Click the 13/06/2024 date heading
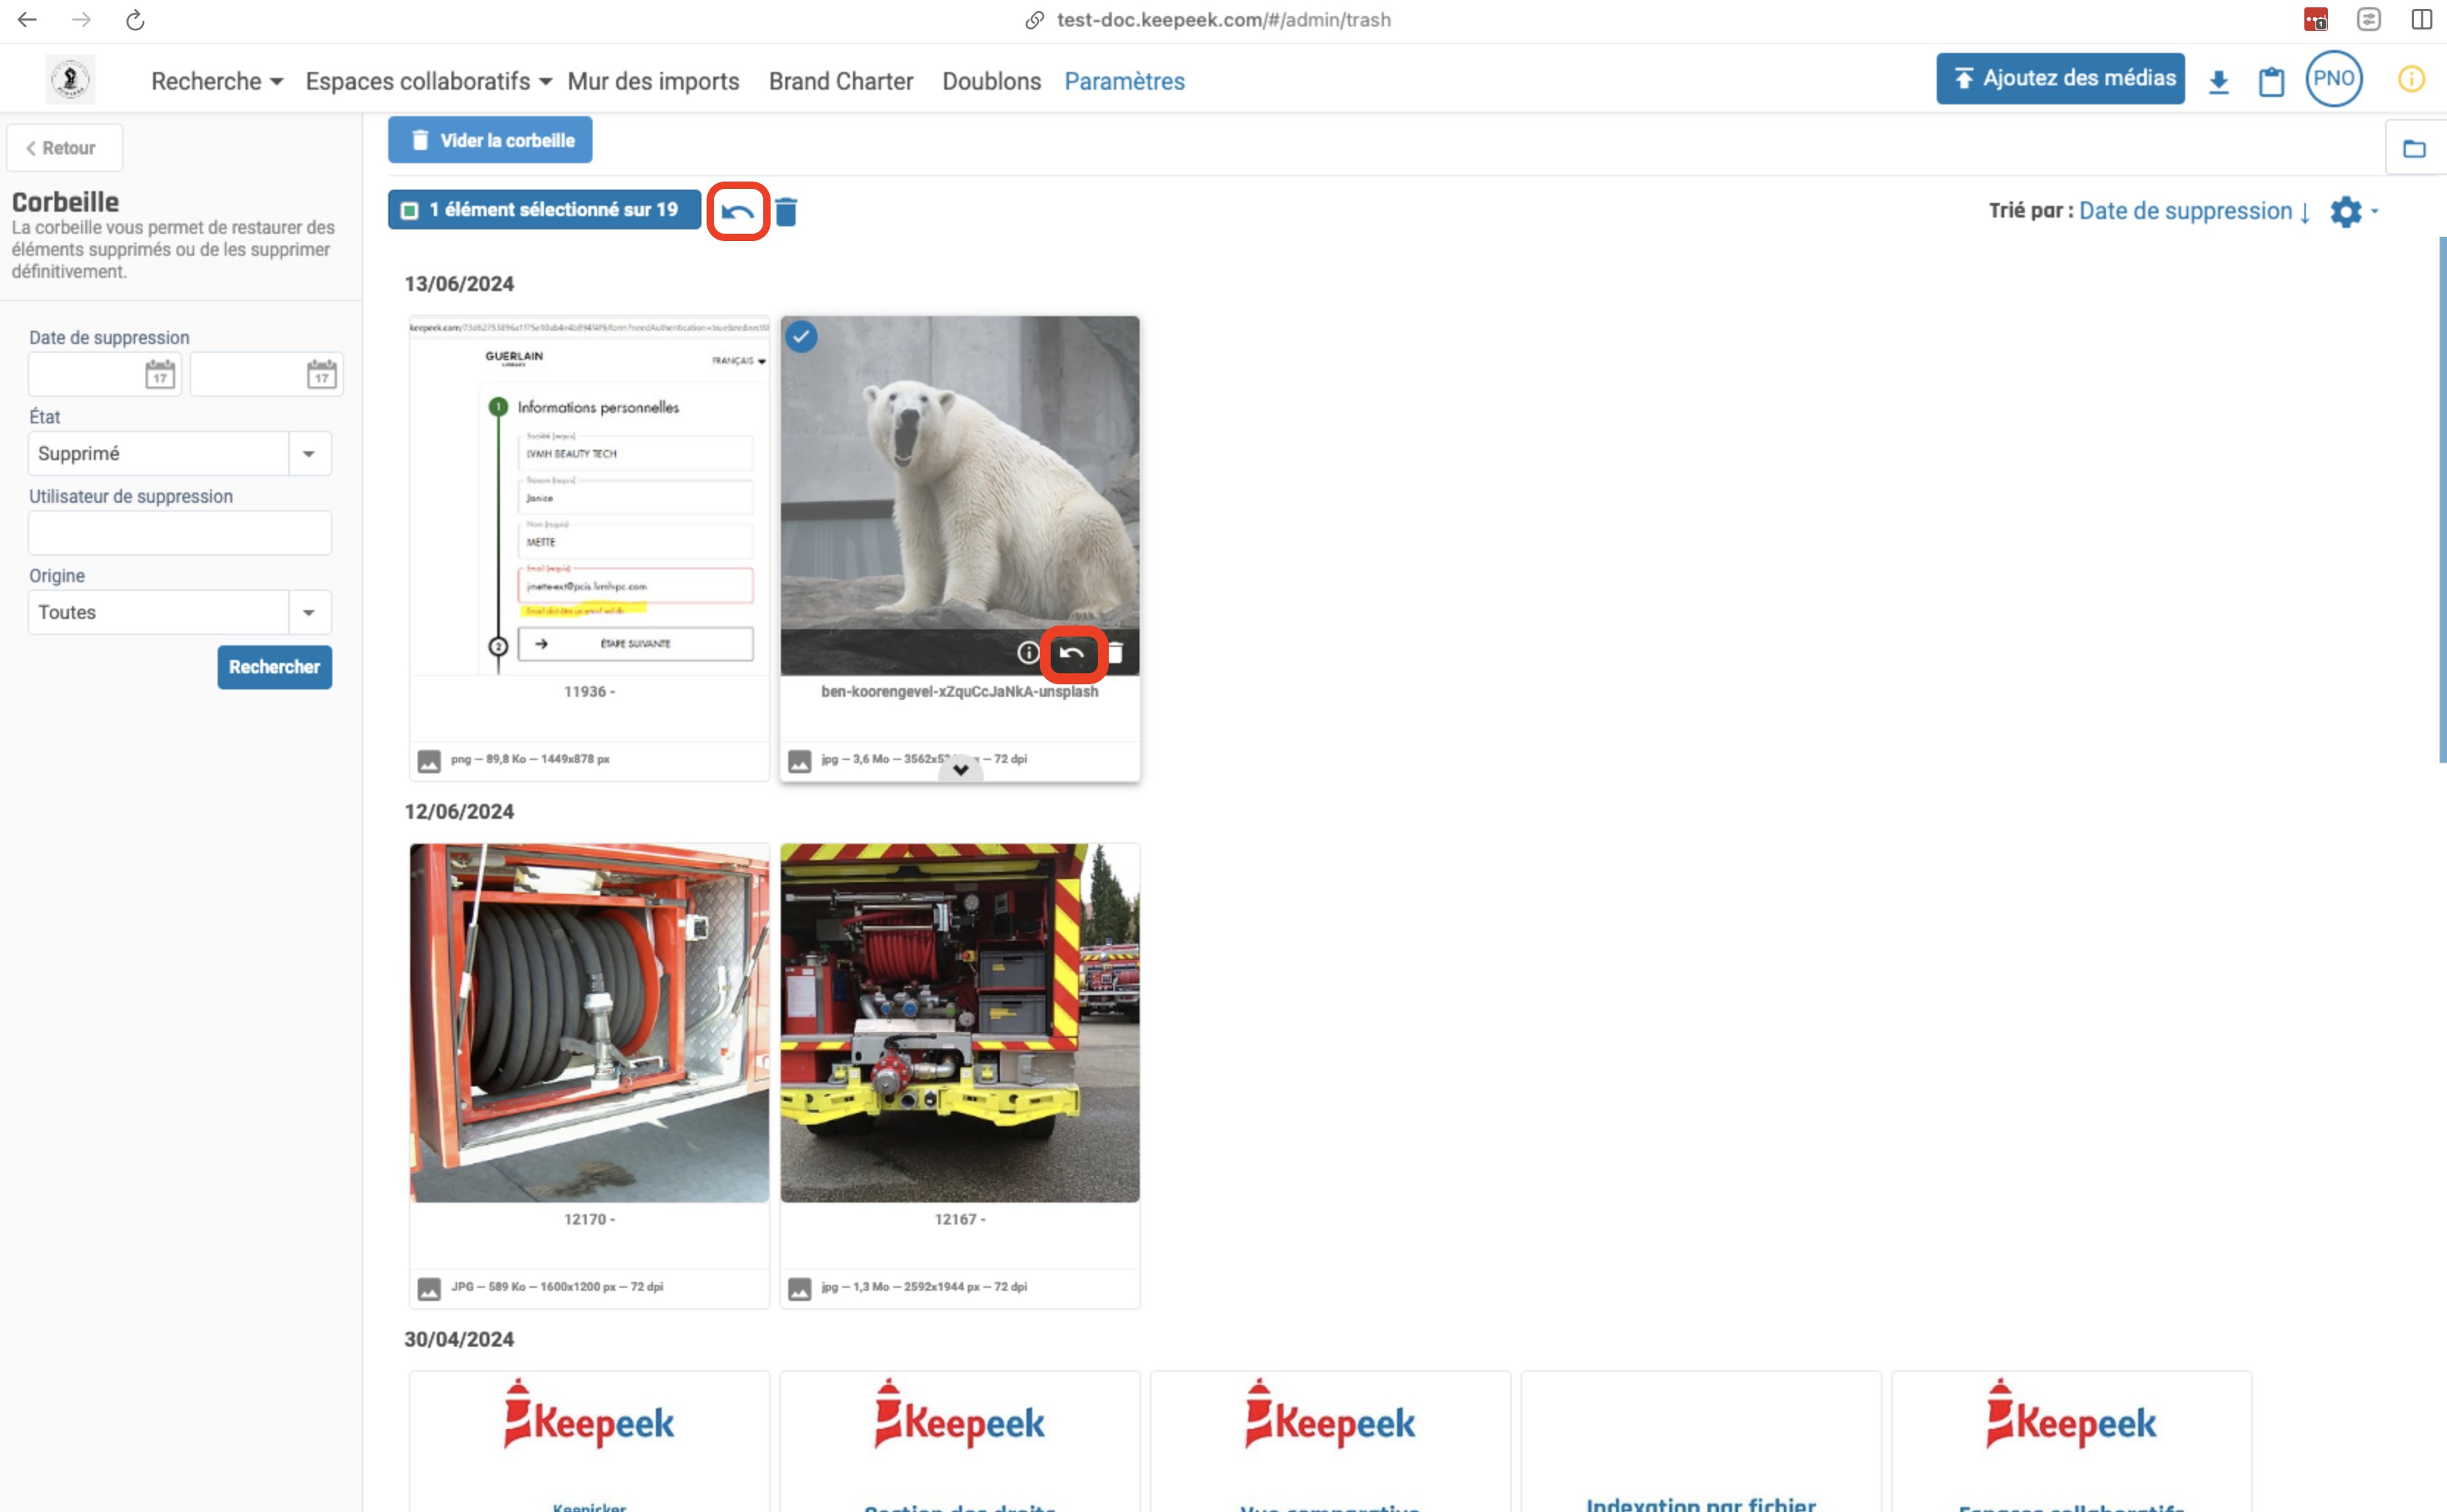 point(459,284)
